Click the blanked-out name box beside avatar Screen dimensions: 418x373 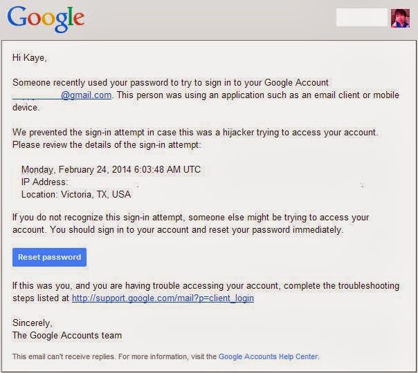(362, 17)
